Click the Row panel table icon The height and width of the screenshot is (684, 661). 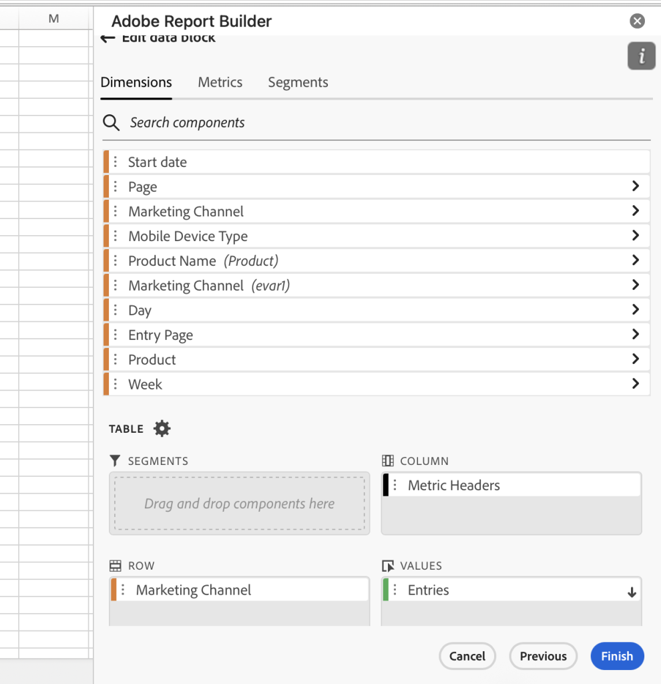115,565
